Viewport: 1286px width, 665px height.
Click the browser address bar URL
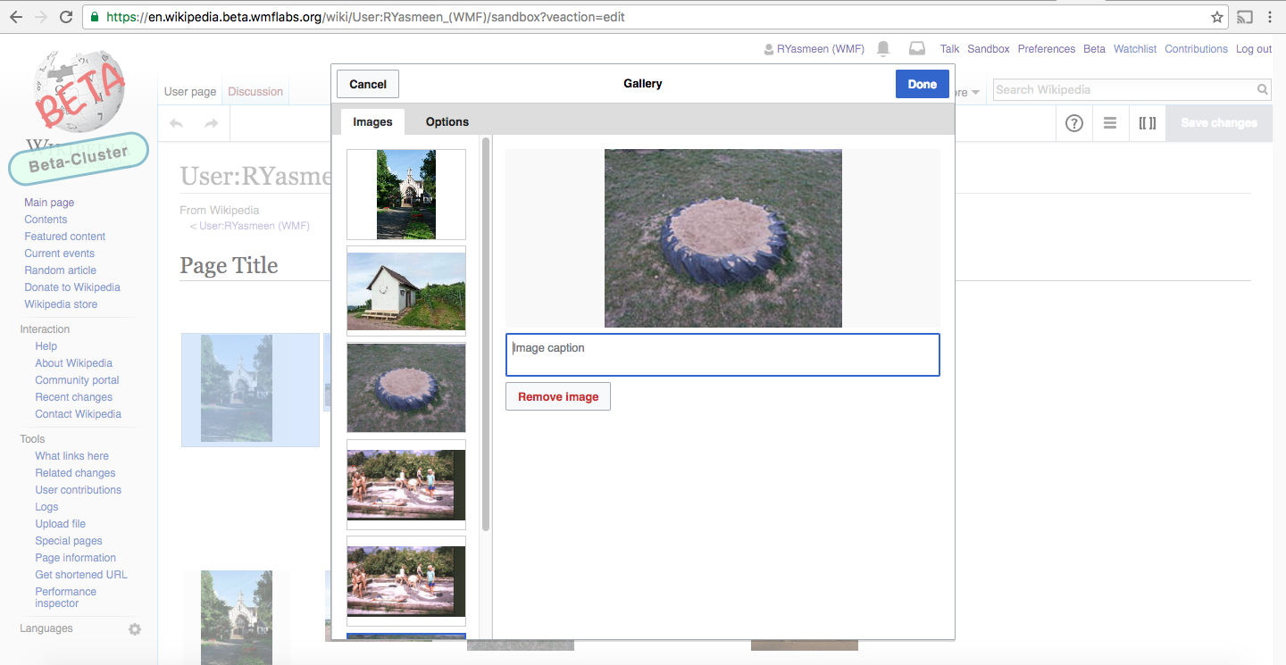pos(364,17)
